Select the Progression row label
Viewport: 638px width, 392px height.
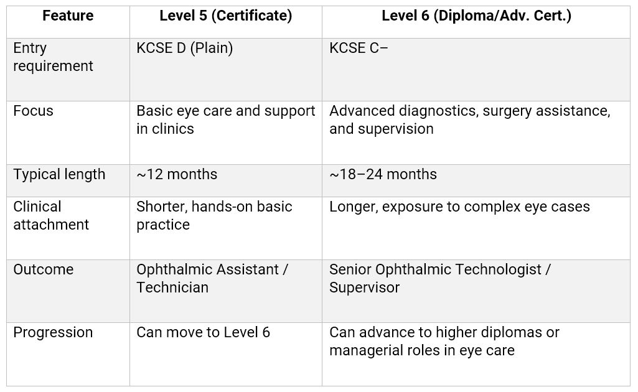53,333
